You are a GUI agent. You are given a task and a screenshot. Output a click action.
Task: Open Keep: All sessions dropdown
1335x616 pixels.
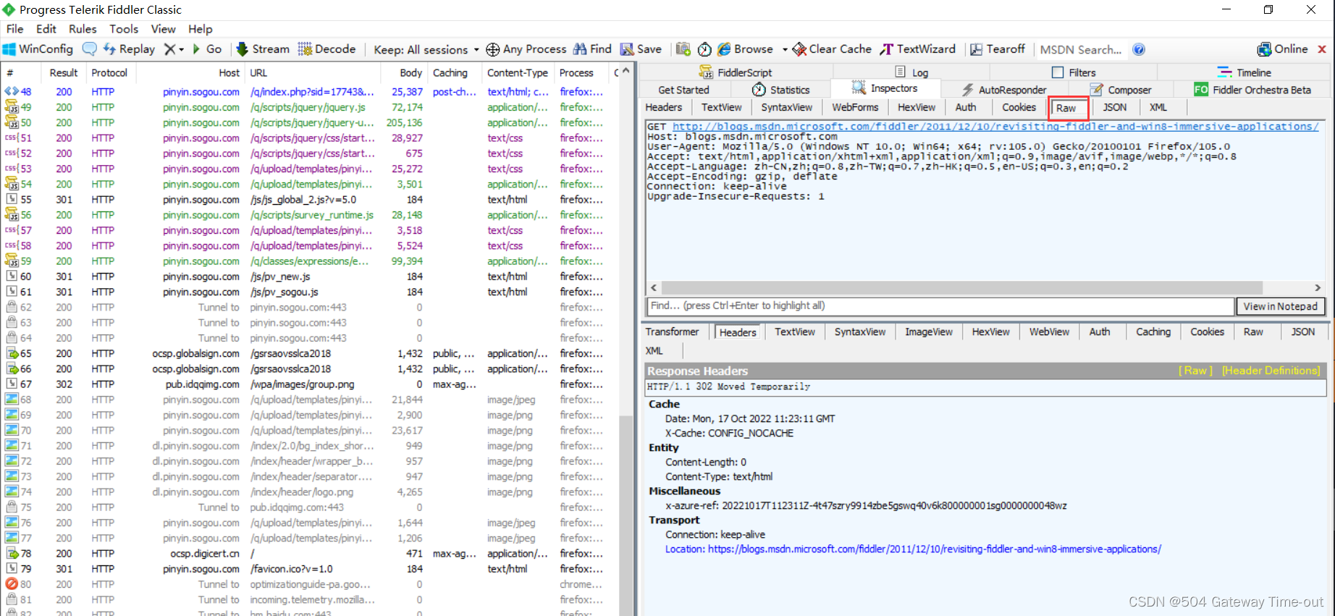click(426, 49)
